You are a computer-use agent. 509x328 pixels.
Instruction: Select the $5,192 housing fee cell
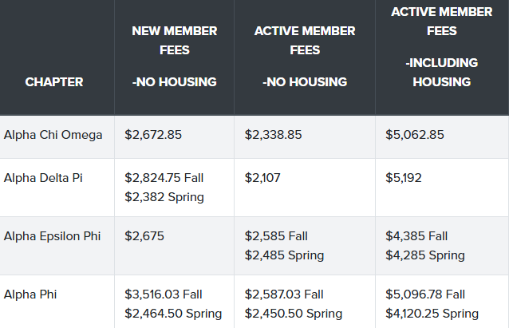coord(404,177)
